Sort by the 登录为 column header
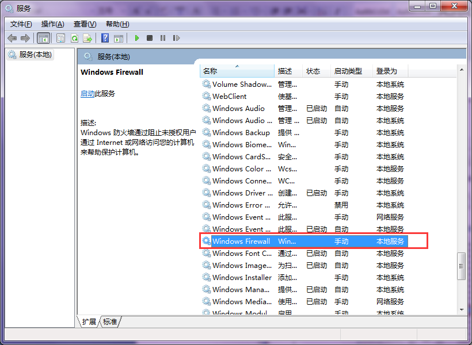472x345 pixels. click(x=390, y=71)
